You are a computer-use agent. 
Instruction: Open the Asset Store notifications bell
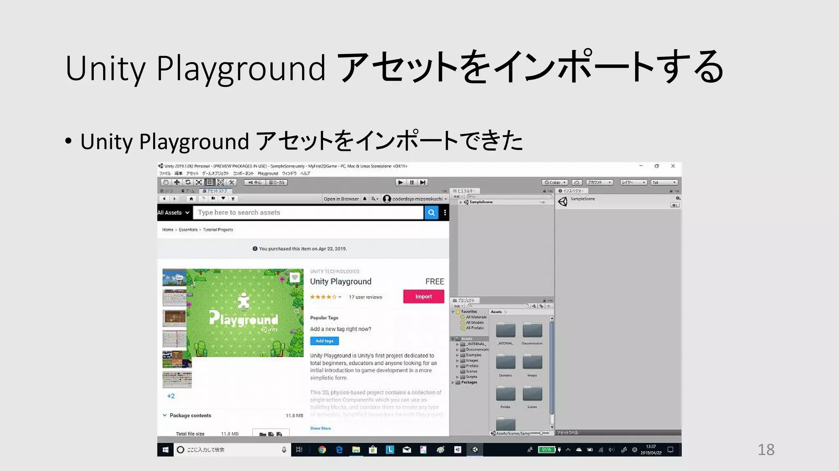(365, 199)
